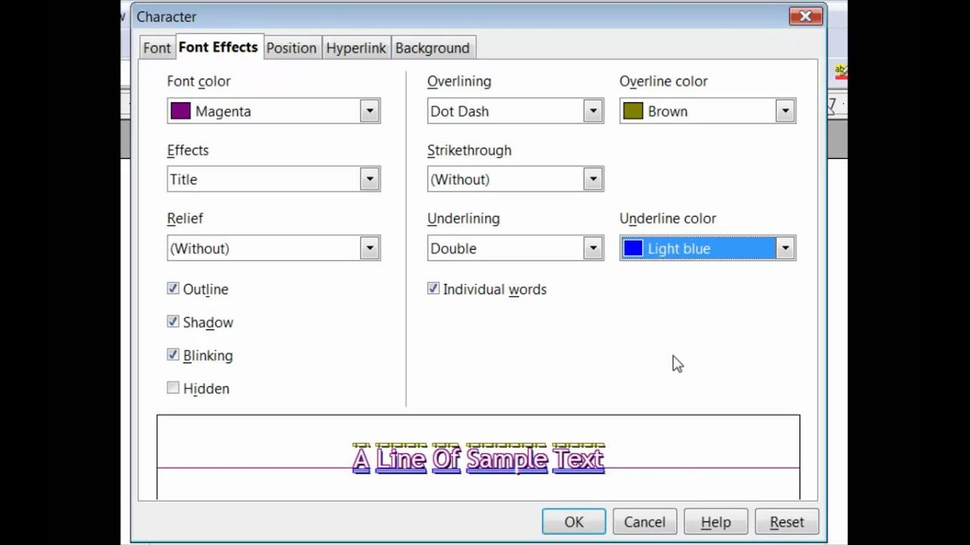Click the OK button
This screenshot has width=970, height=545.
point(574,522)
